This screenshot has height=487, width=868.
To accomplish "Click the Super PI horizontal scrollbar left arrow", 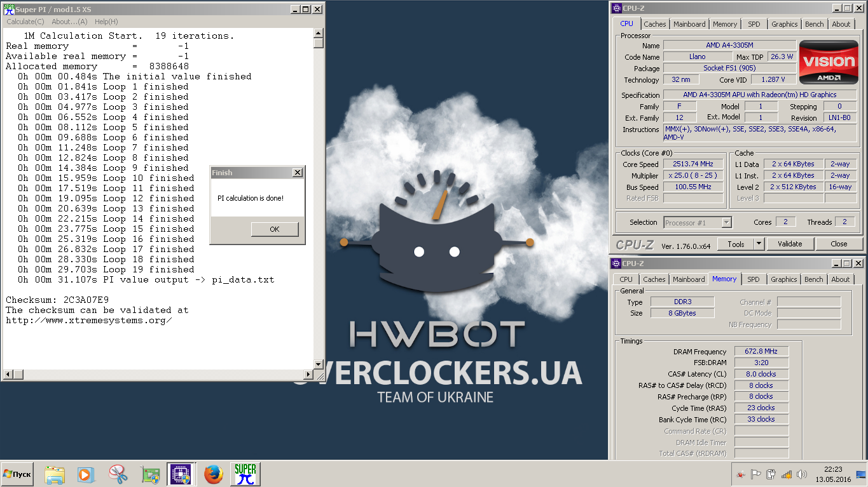I will click(7, 374).
